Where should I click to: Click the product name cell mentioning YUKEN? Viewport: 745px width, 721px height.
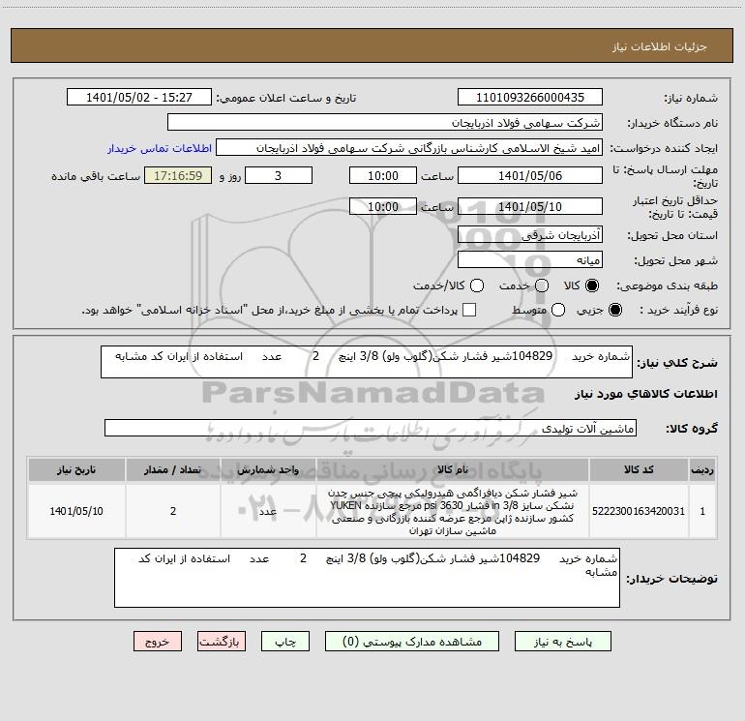point(453,511)
